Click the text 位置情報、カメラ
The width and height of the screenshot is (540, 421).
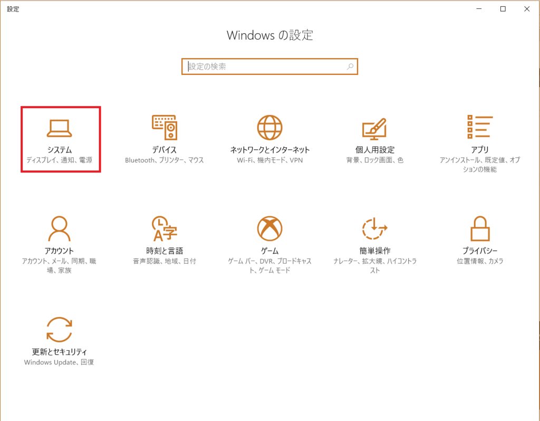click(480, 261)
